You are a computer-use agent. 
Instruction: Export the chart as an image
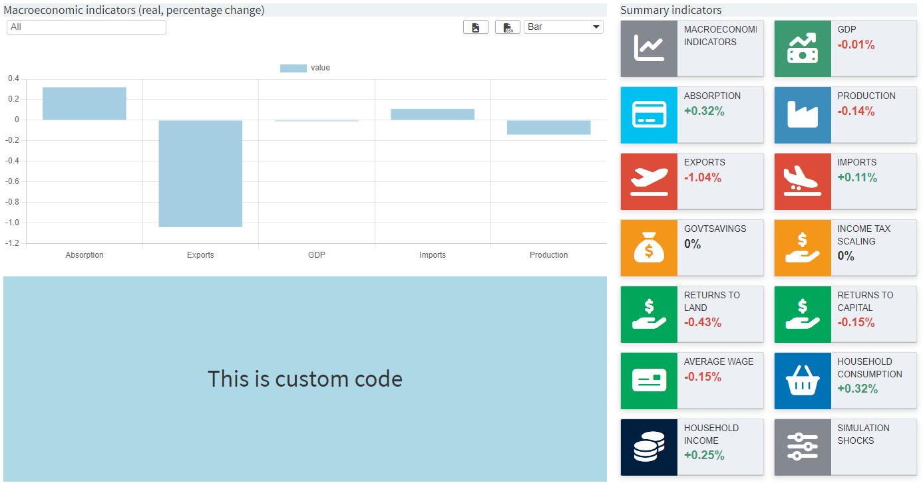click(x=476, y=27)
